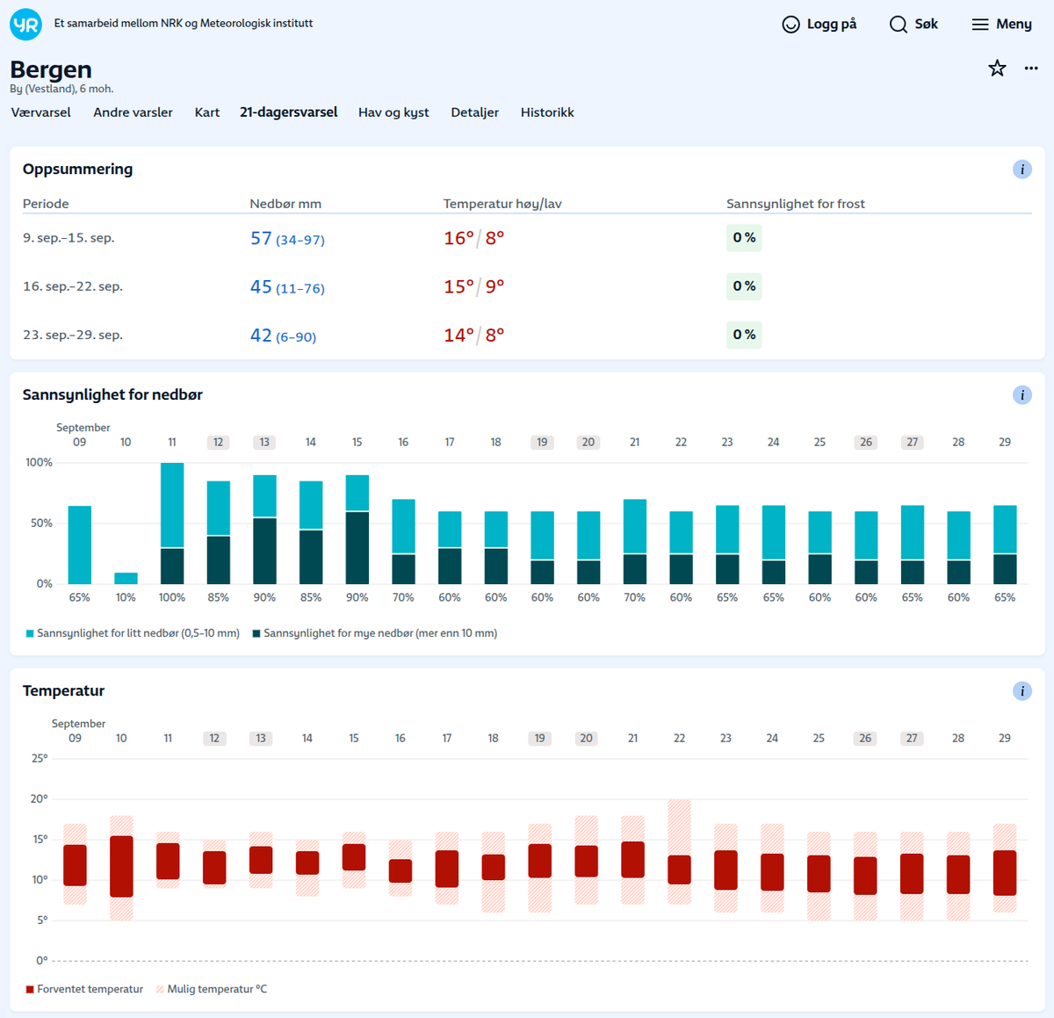The image size is (1054, 1018).
Task: Click the light-rain legend color swatch
Action: click(x=30, y=633)
